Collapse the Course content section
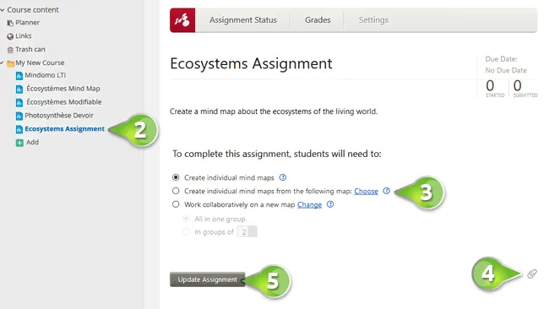Viewport: 549px width, 309px height. [x=2, y=10]
